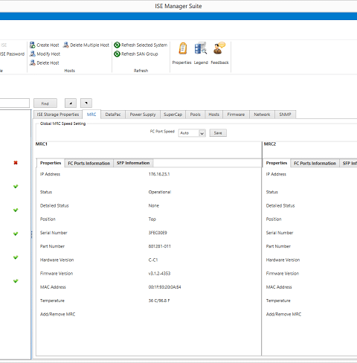Switch to the Firmware tab
The width and height of the screenshot is (357, 363).
tap(236, 115)
